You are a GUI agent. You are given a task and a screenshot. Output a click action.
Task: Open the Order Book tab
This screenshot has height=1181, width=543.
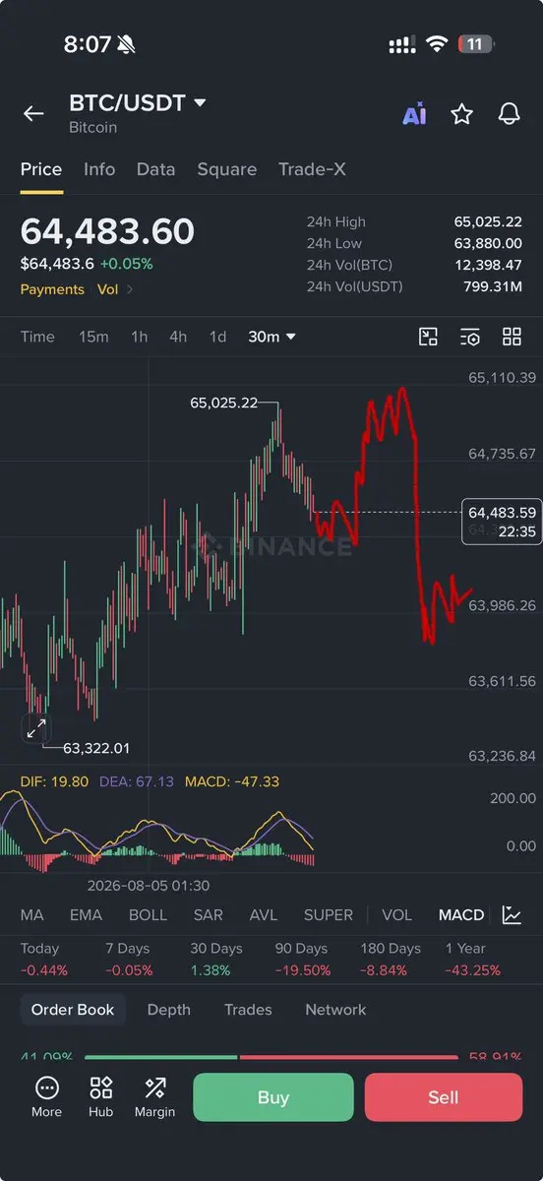(x=73, y=1010)
